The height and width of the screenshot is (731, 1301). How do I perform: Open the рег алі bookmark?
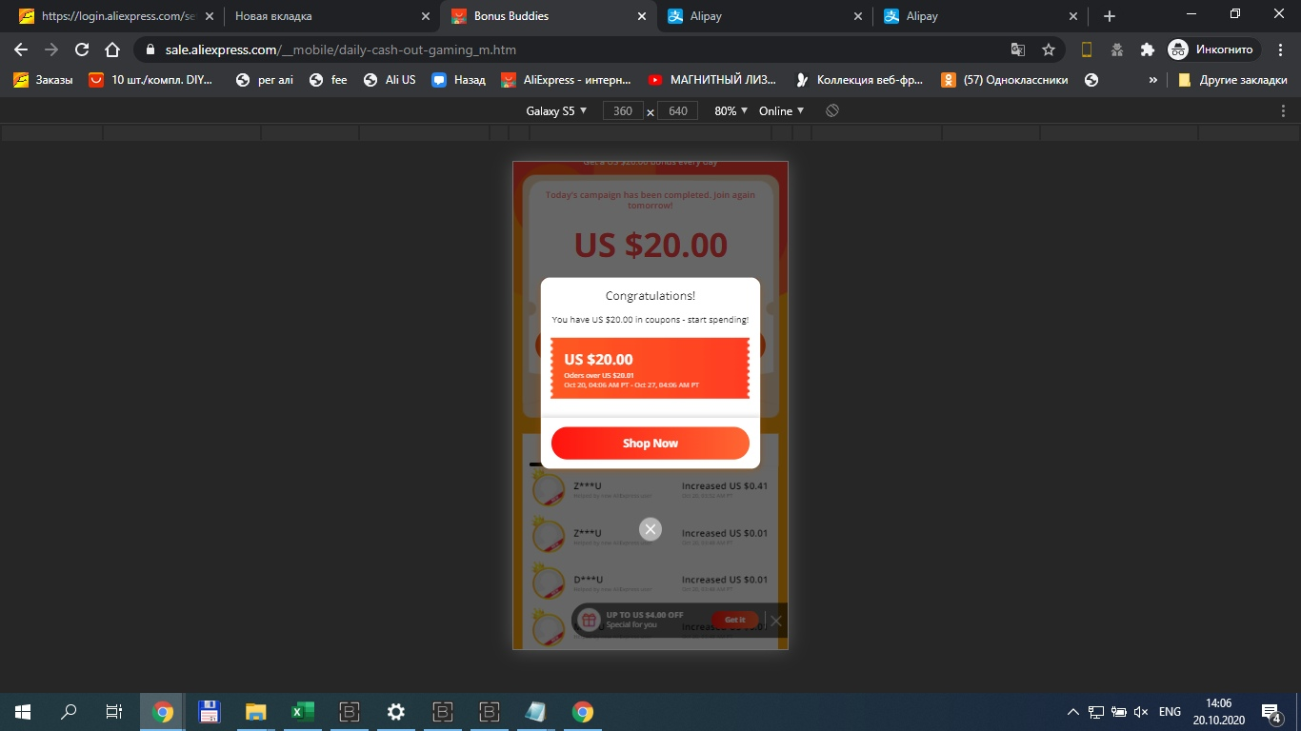265,80
